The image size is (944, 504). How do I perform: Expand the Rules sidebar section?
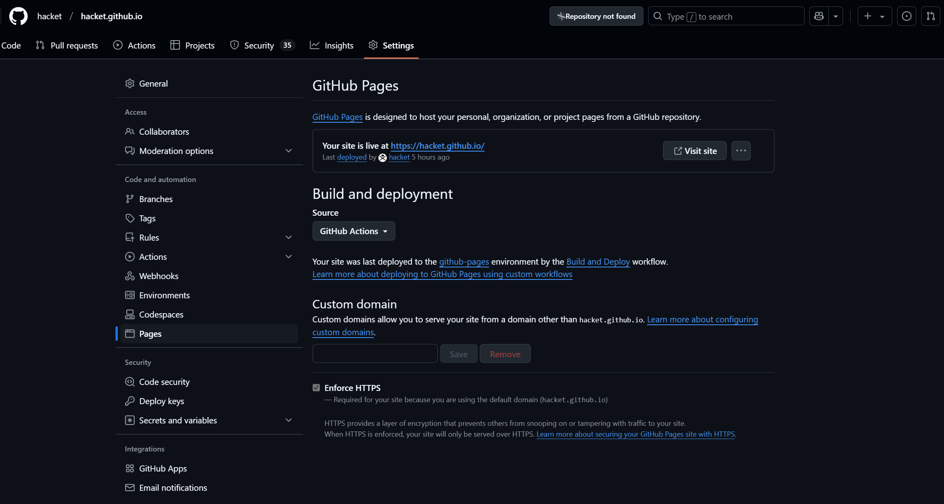289,237
